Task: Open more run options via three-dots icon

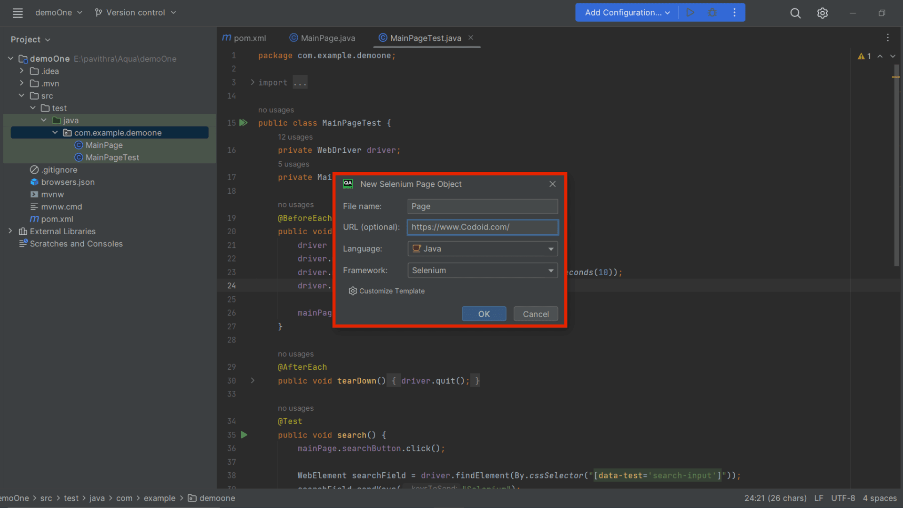Action: point(734,12)
